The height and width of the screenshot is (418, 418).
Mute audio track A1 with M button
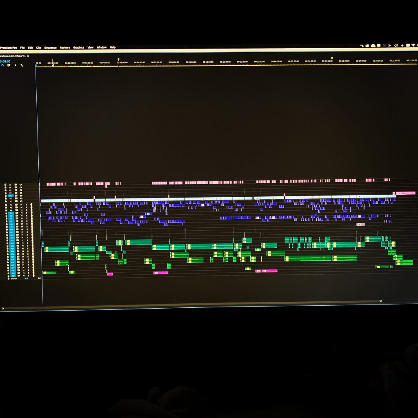(x=22, y=205)
